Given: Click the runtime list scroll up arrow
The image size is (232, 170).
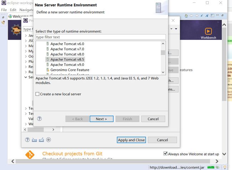Looking at the screenshot, I should click(163, 44).
